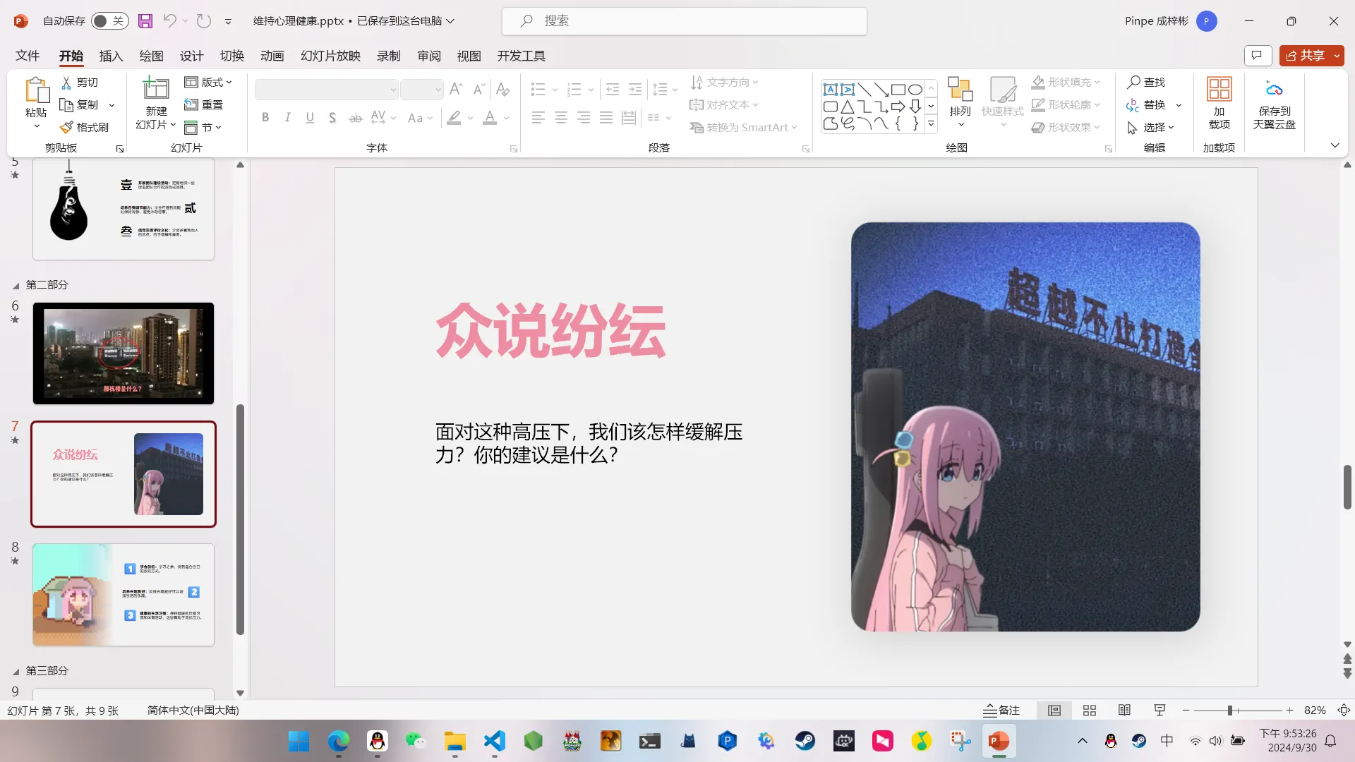Switch to Slide Show (幻灯片放映) tab
Viewport: 1355px width, 762px height.
pyautogui.click(x=330, y=56)
